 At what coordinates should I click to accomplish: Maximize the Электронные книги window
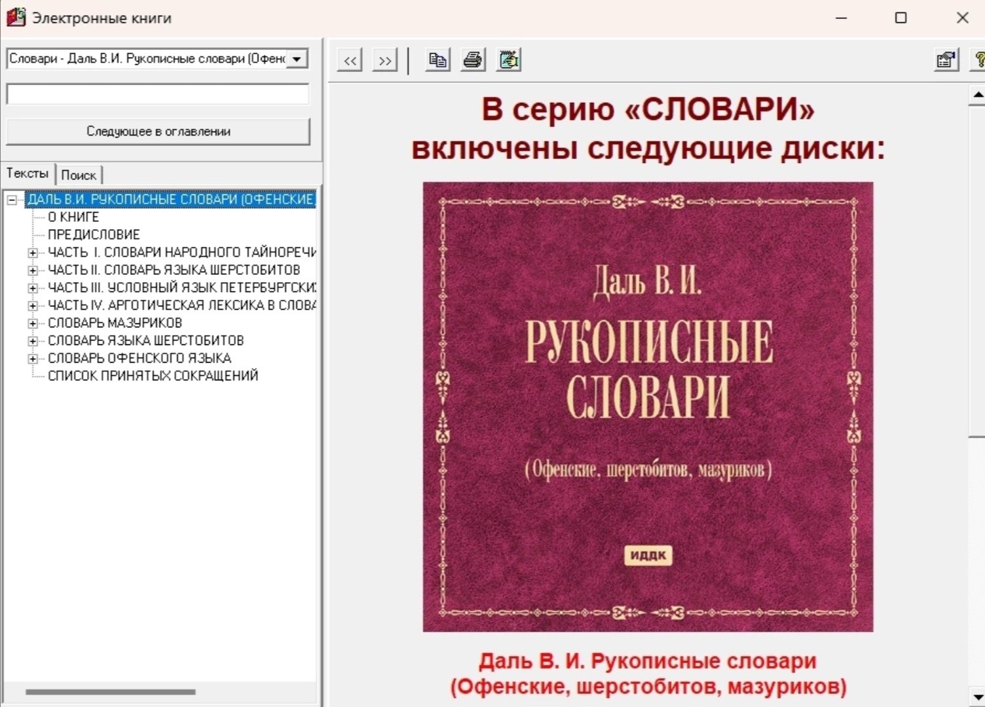[901, 18]
